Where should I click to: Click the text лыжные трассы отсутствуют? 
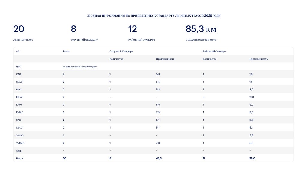pyautogui.click(x=80, y=67)
